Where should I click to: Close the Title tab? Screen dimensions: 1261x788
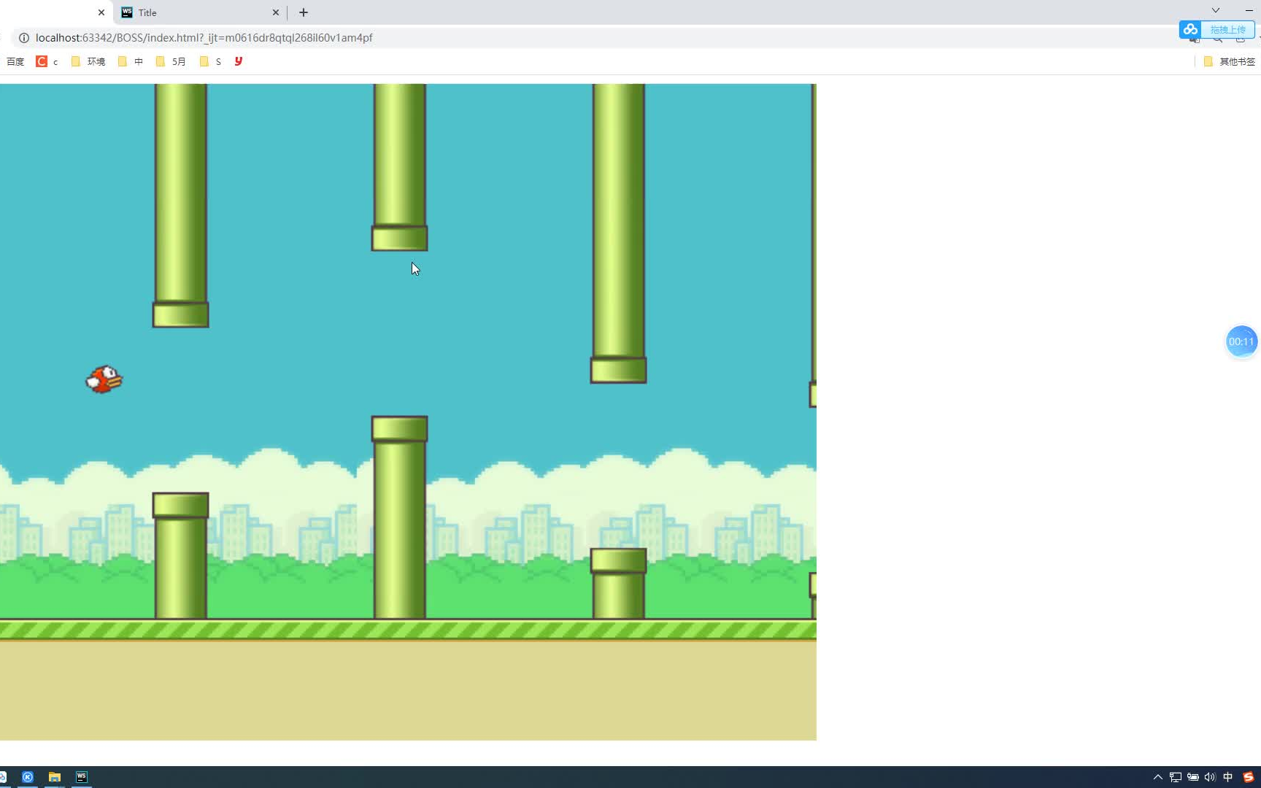tap(276, 12)
